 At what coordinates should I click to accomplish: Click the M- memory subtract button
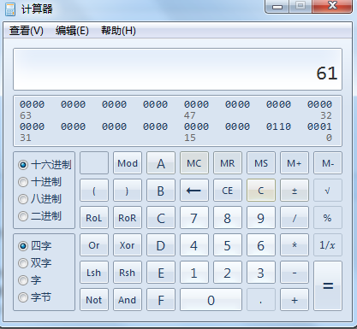(328, 163)
